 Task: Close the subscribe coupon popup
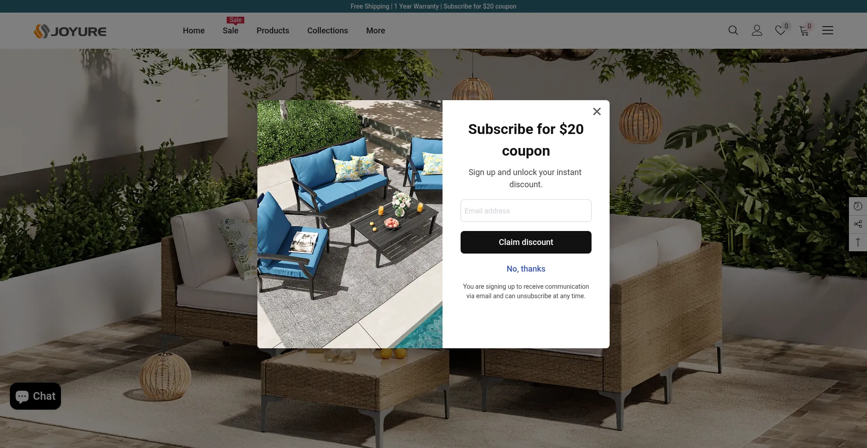click(x=597, y=111)
